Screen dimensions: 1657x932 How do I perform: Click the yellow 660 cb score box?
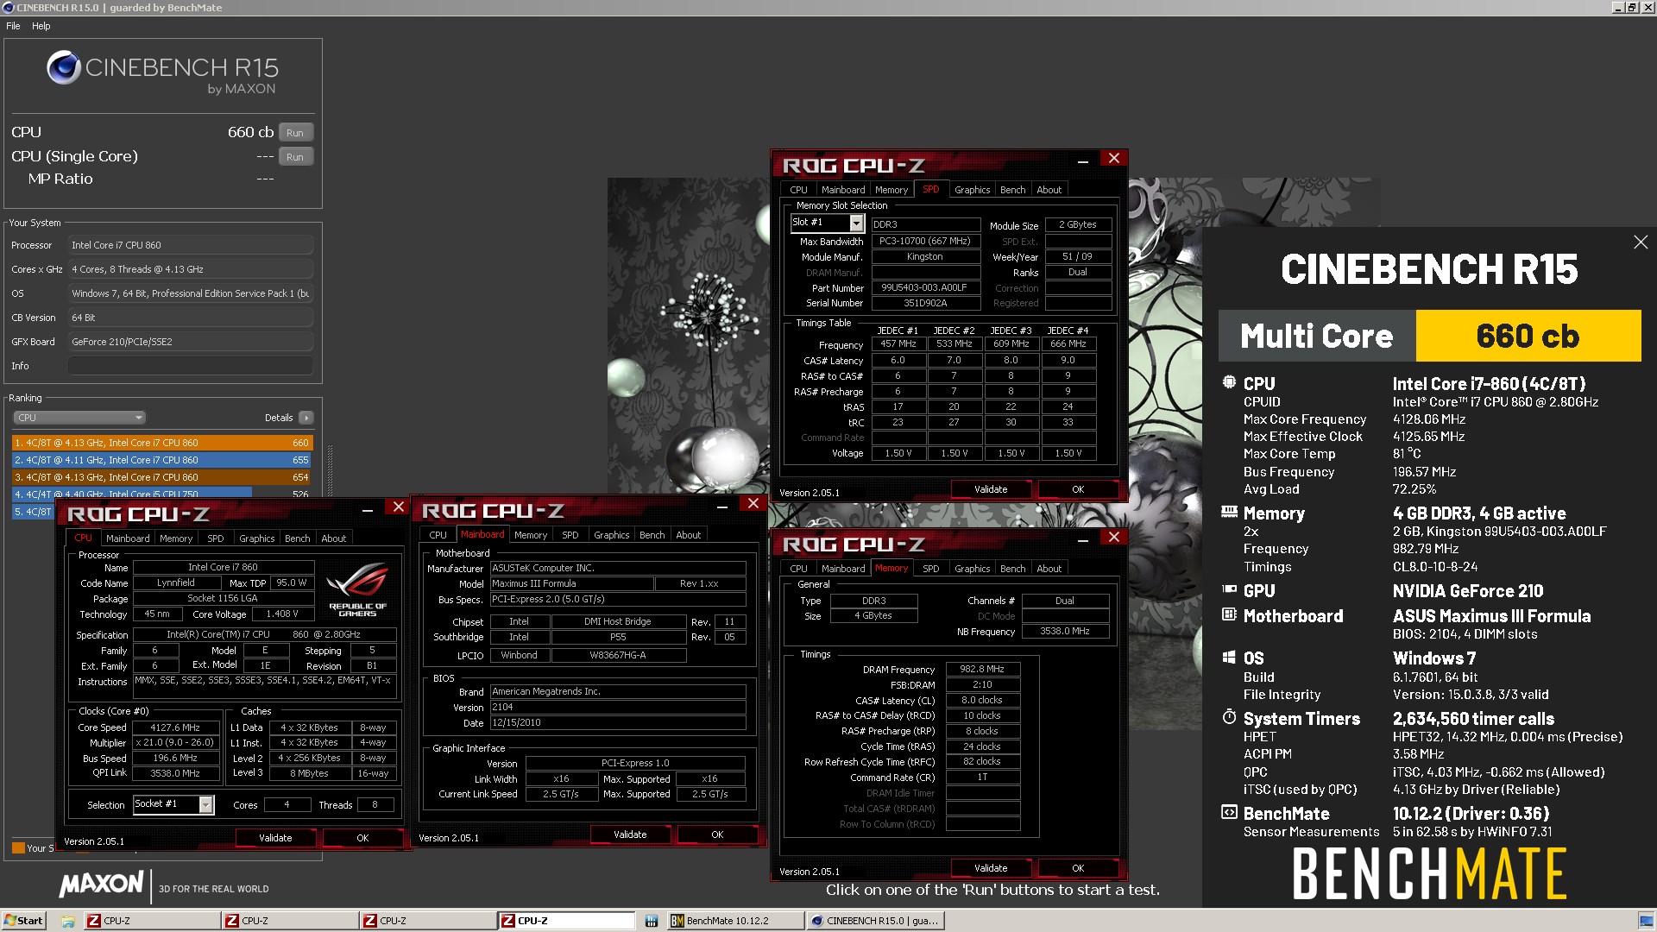pos(1528,336)
